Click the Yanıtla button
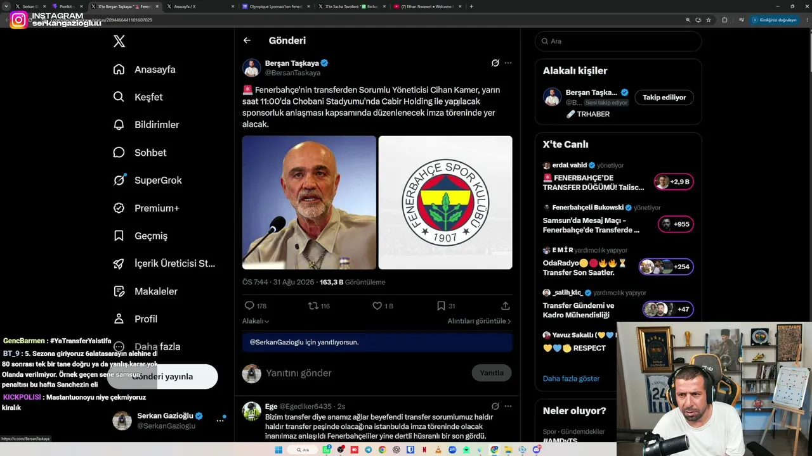The image size is (812, 456). [x=492, y=373]
